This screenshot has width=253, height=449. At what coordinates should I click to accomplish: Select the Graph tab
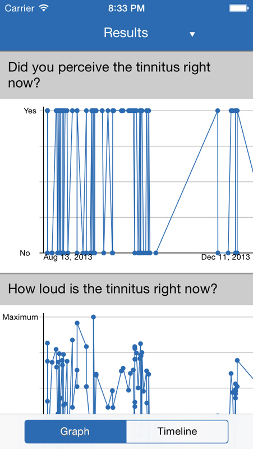75,431
